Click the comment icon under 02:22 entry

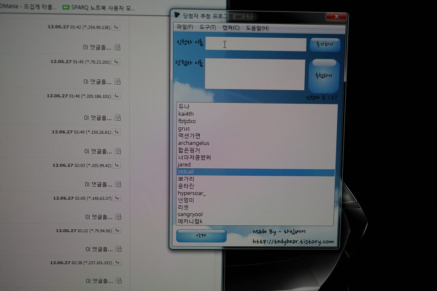119,249
